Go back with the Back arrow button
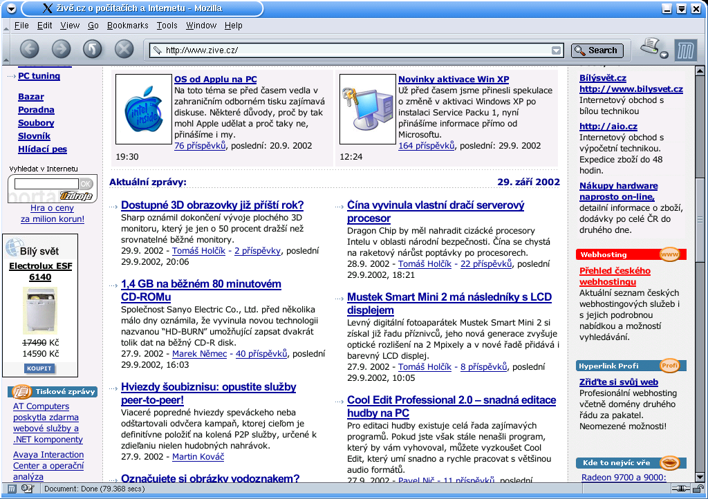708x499 pixels. (29, 49)
